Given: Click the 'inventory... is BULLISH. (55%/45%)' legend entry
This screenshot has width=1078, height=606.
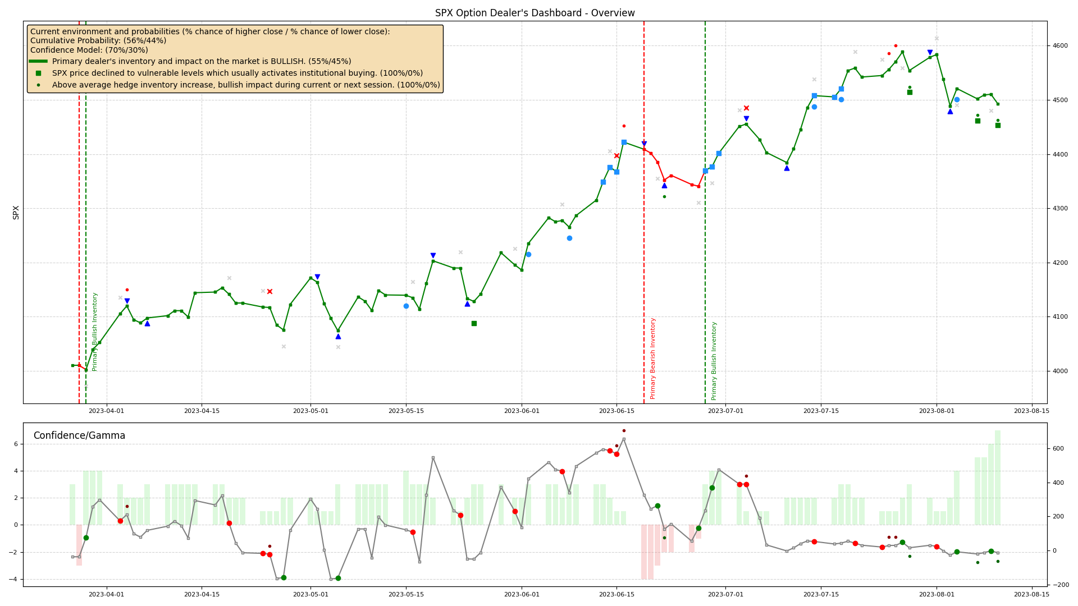Looking at the screenshot, I should [202, 61].
